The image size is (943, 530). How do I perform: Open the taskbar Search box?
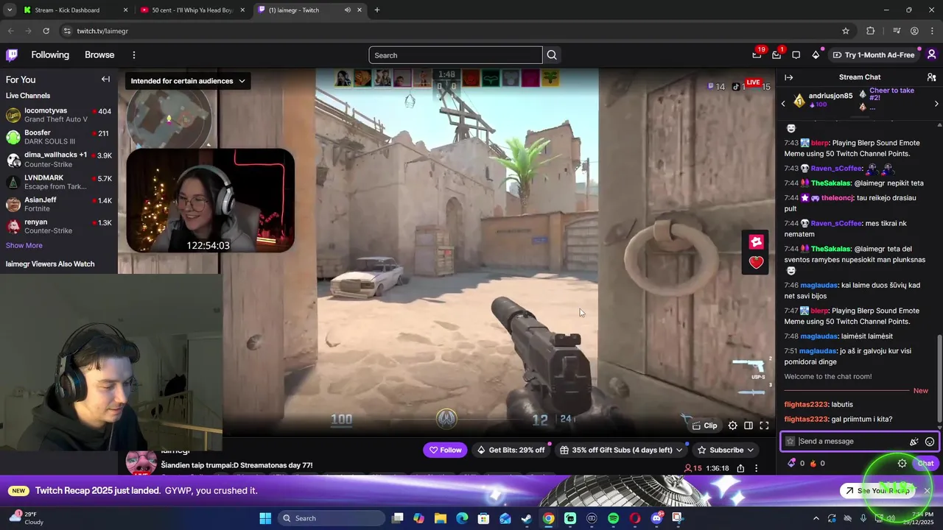coord(333,518)
